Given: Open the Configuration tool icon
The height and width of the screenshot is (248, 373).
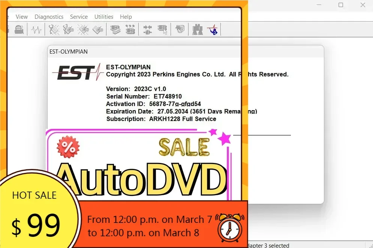Looking at the screenshot, I should 130,30.
